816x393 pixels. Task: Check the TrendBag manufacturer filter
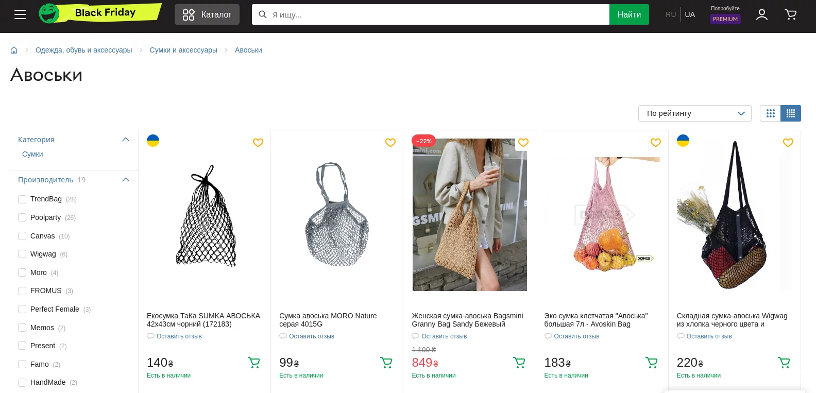pos(22,199)
